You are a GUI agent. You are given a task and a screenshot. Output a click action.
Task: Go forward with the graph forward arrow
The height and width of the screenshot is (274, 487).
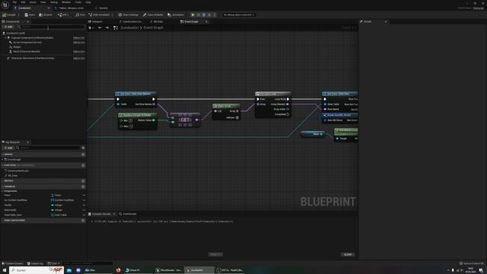(x=107, y=27)
